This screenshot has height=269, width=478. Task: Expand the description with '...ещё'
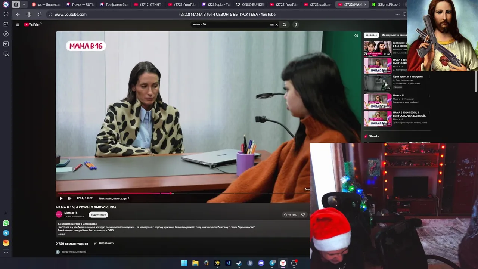tap(62, 234)
